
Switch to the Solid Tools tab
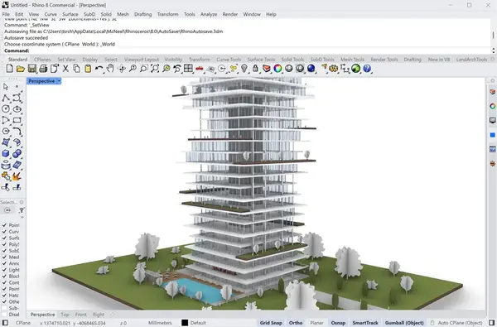pyautogui.click(x=292, y=60)
